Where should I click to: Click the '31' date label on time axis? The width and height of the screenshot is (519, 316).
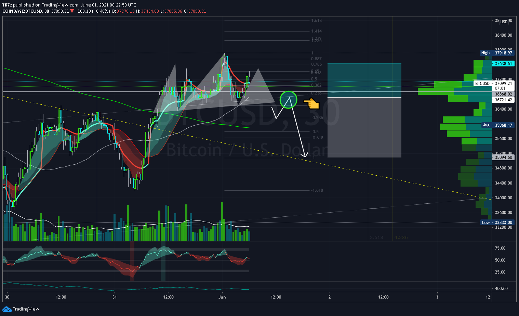(115, 297)
